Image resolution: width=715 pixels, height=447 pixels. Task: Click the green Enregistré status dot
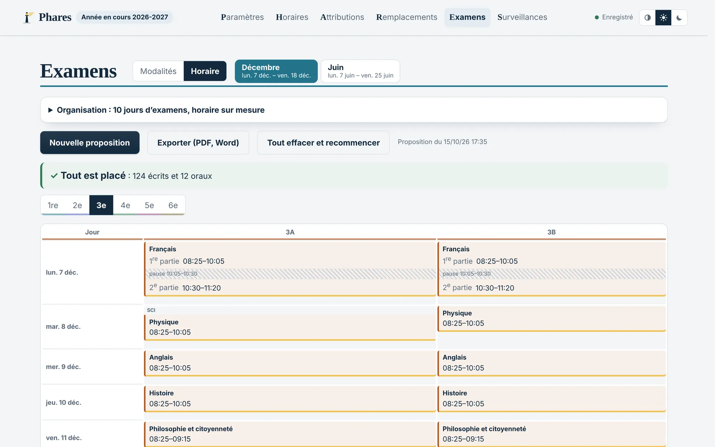pyautogui.click(x=597, y=17)
